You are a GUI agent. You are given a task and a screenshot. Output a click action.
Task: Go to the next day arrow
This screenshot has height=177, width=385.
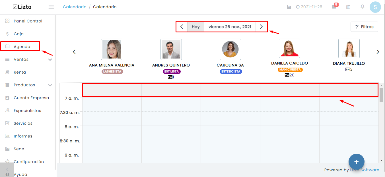tap(261, 27)
